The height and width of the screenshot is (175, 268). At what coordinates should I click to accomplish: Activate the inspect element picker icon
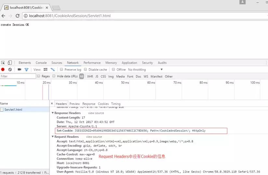(3, 63)
